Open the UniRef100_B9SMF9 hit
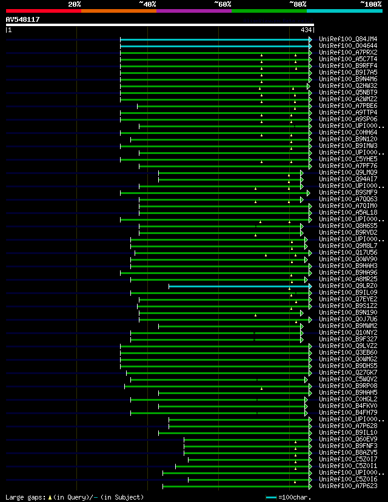Viewport: 388px width, 502px height. click(x=348, y=193)
